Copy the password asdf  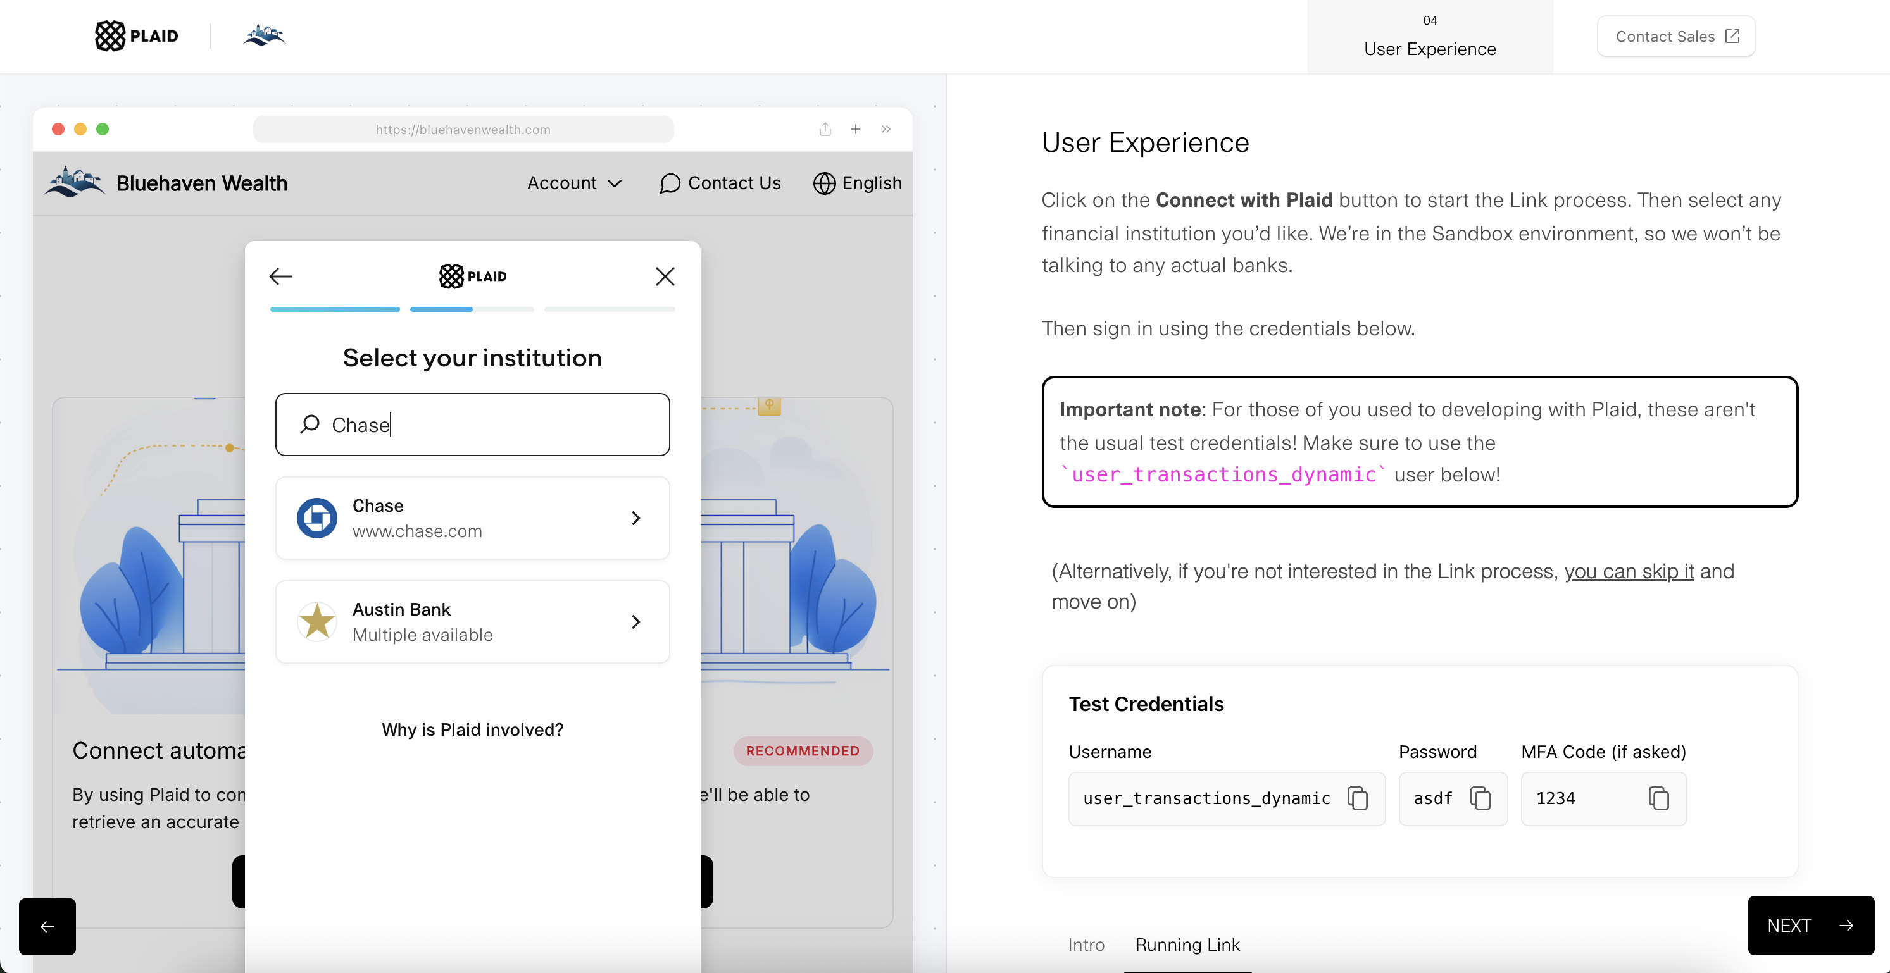1480,798
